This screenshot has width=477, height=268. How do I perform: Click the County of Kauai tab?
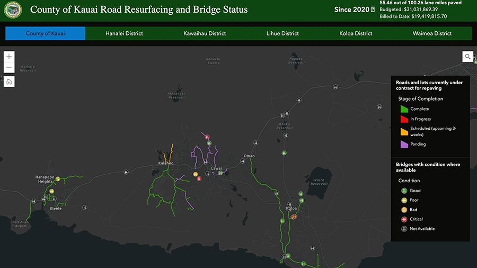click(45, 33)
